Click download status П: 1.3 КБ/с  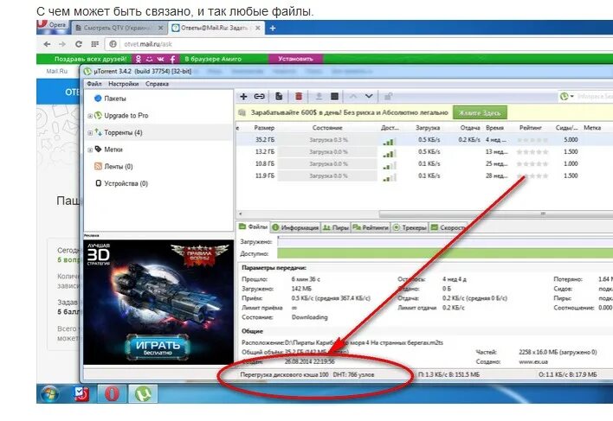(448, 374)
